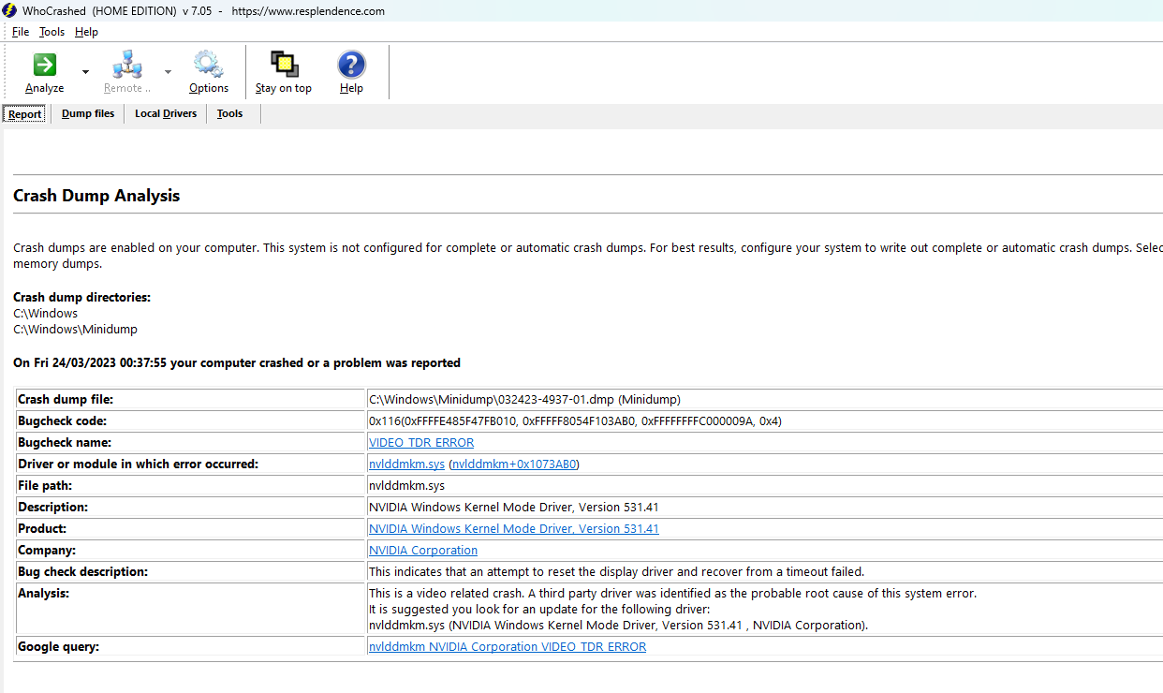
Task: Click the Remote network icon
Action: coord(126,65)
